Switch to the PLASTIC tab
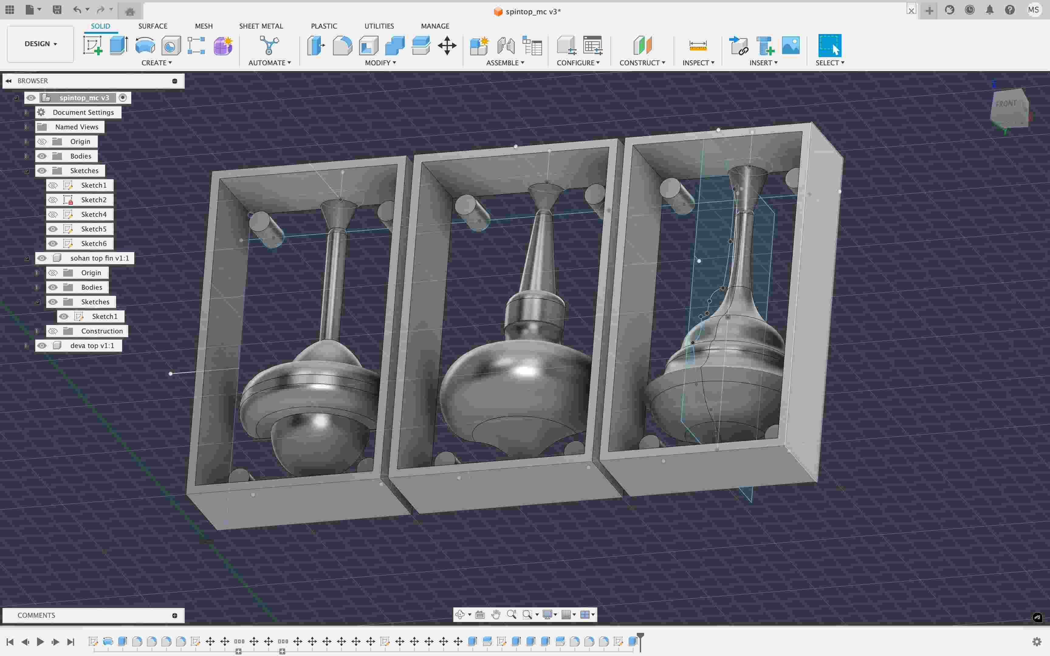Viewport: 1050px width, 656px height. (324, 26)
